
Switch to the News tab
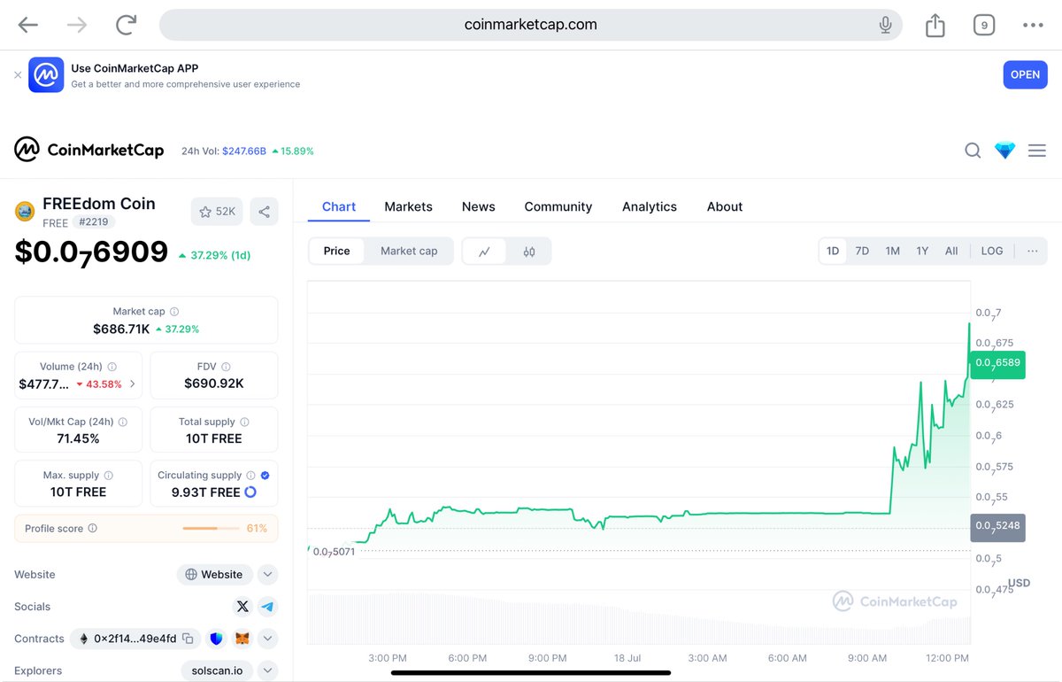click(478, 206)
